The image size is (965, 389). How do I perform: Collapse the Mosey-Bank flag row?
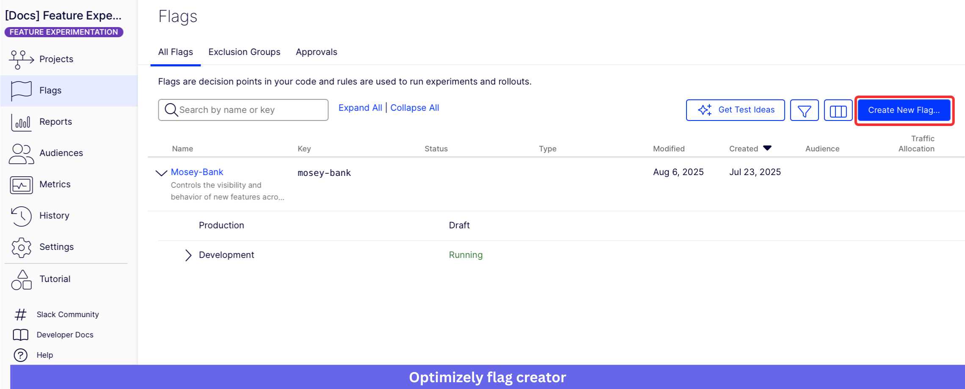point(161,173)
